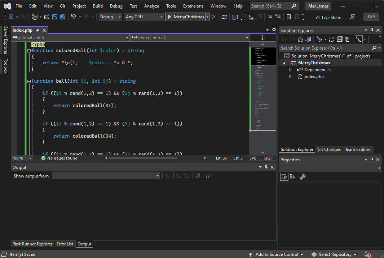Start Without Debugging using outlined play icon
Image resolution: width=384 pixels, height=258 pixels.
coord(213,17)
